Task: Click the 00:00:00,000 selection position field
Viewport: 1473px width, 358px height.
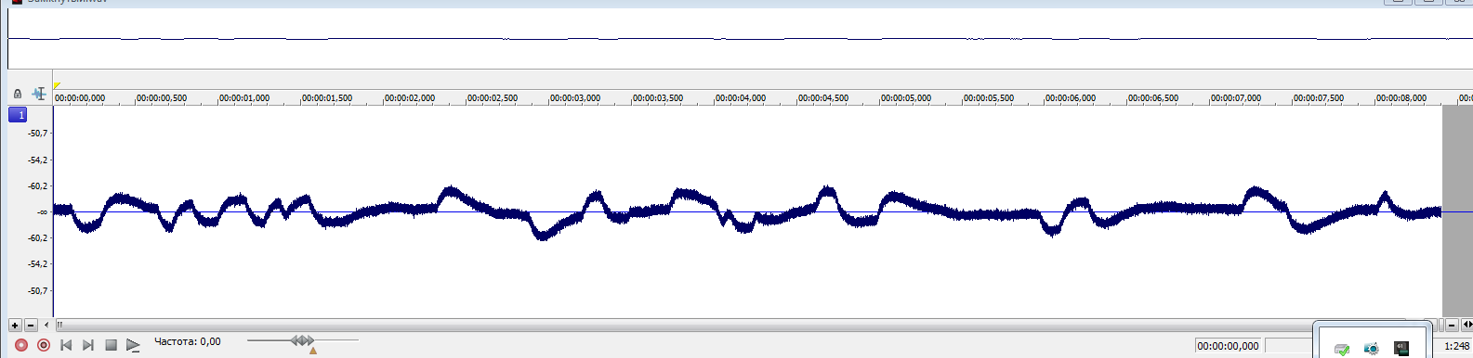Action: click(1228, 346)
